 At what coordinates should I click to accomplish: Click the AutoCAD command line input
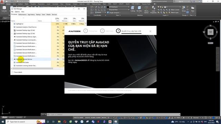point(114,114)
